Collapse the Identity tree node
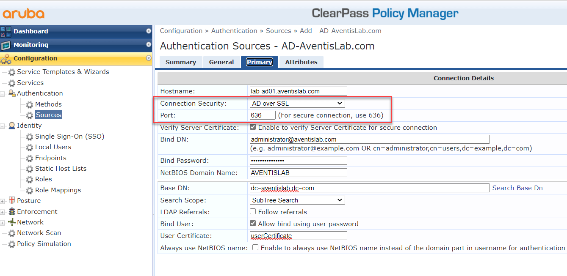The image size is (567, 276). coord(3,126)
